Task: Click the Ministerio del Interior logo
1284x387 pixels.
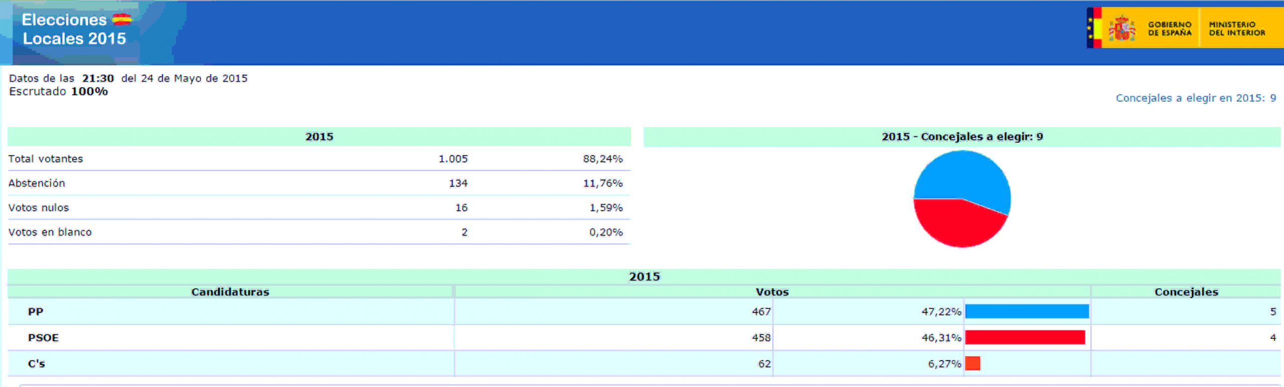Action: [x=1237, y=29]
